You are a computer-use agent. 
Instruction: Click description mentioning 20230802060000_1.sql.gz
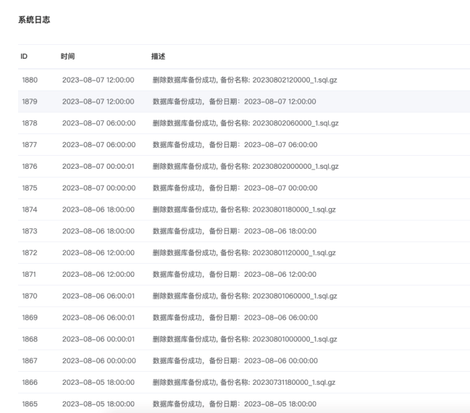(245, 123)
